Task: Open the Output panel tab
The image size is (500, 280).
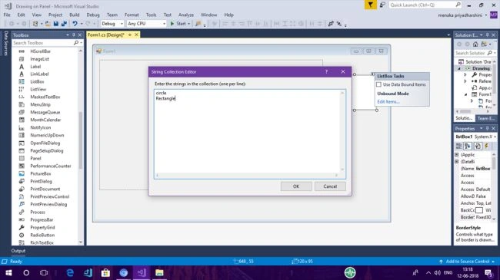Action: 18,251
